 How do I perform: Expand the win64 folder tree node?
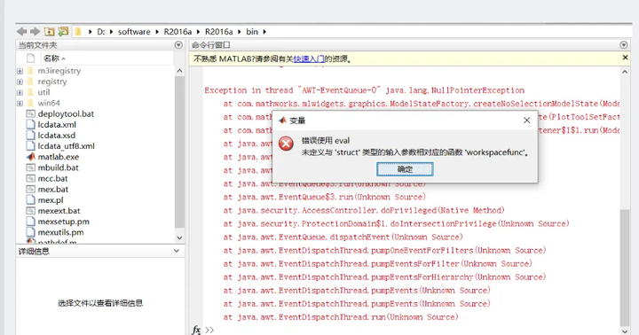[20, 104]
